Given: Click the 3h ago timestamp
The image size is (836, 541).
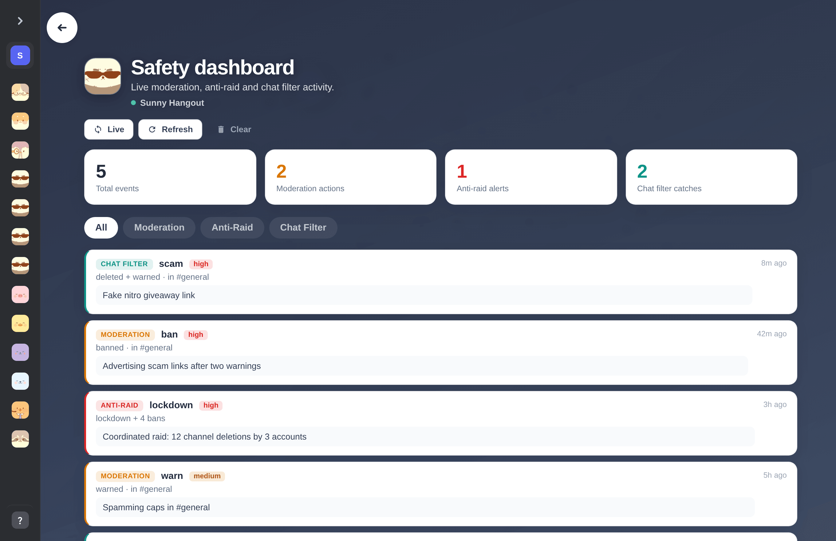Looking at the screenshot, I should 775,404.
